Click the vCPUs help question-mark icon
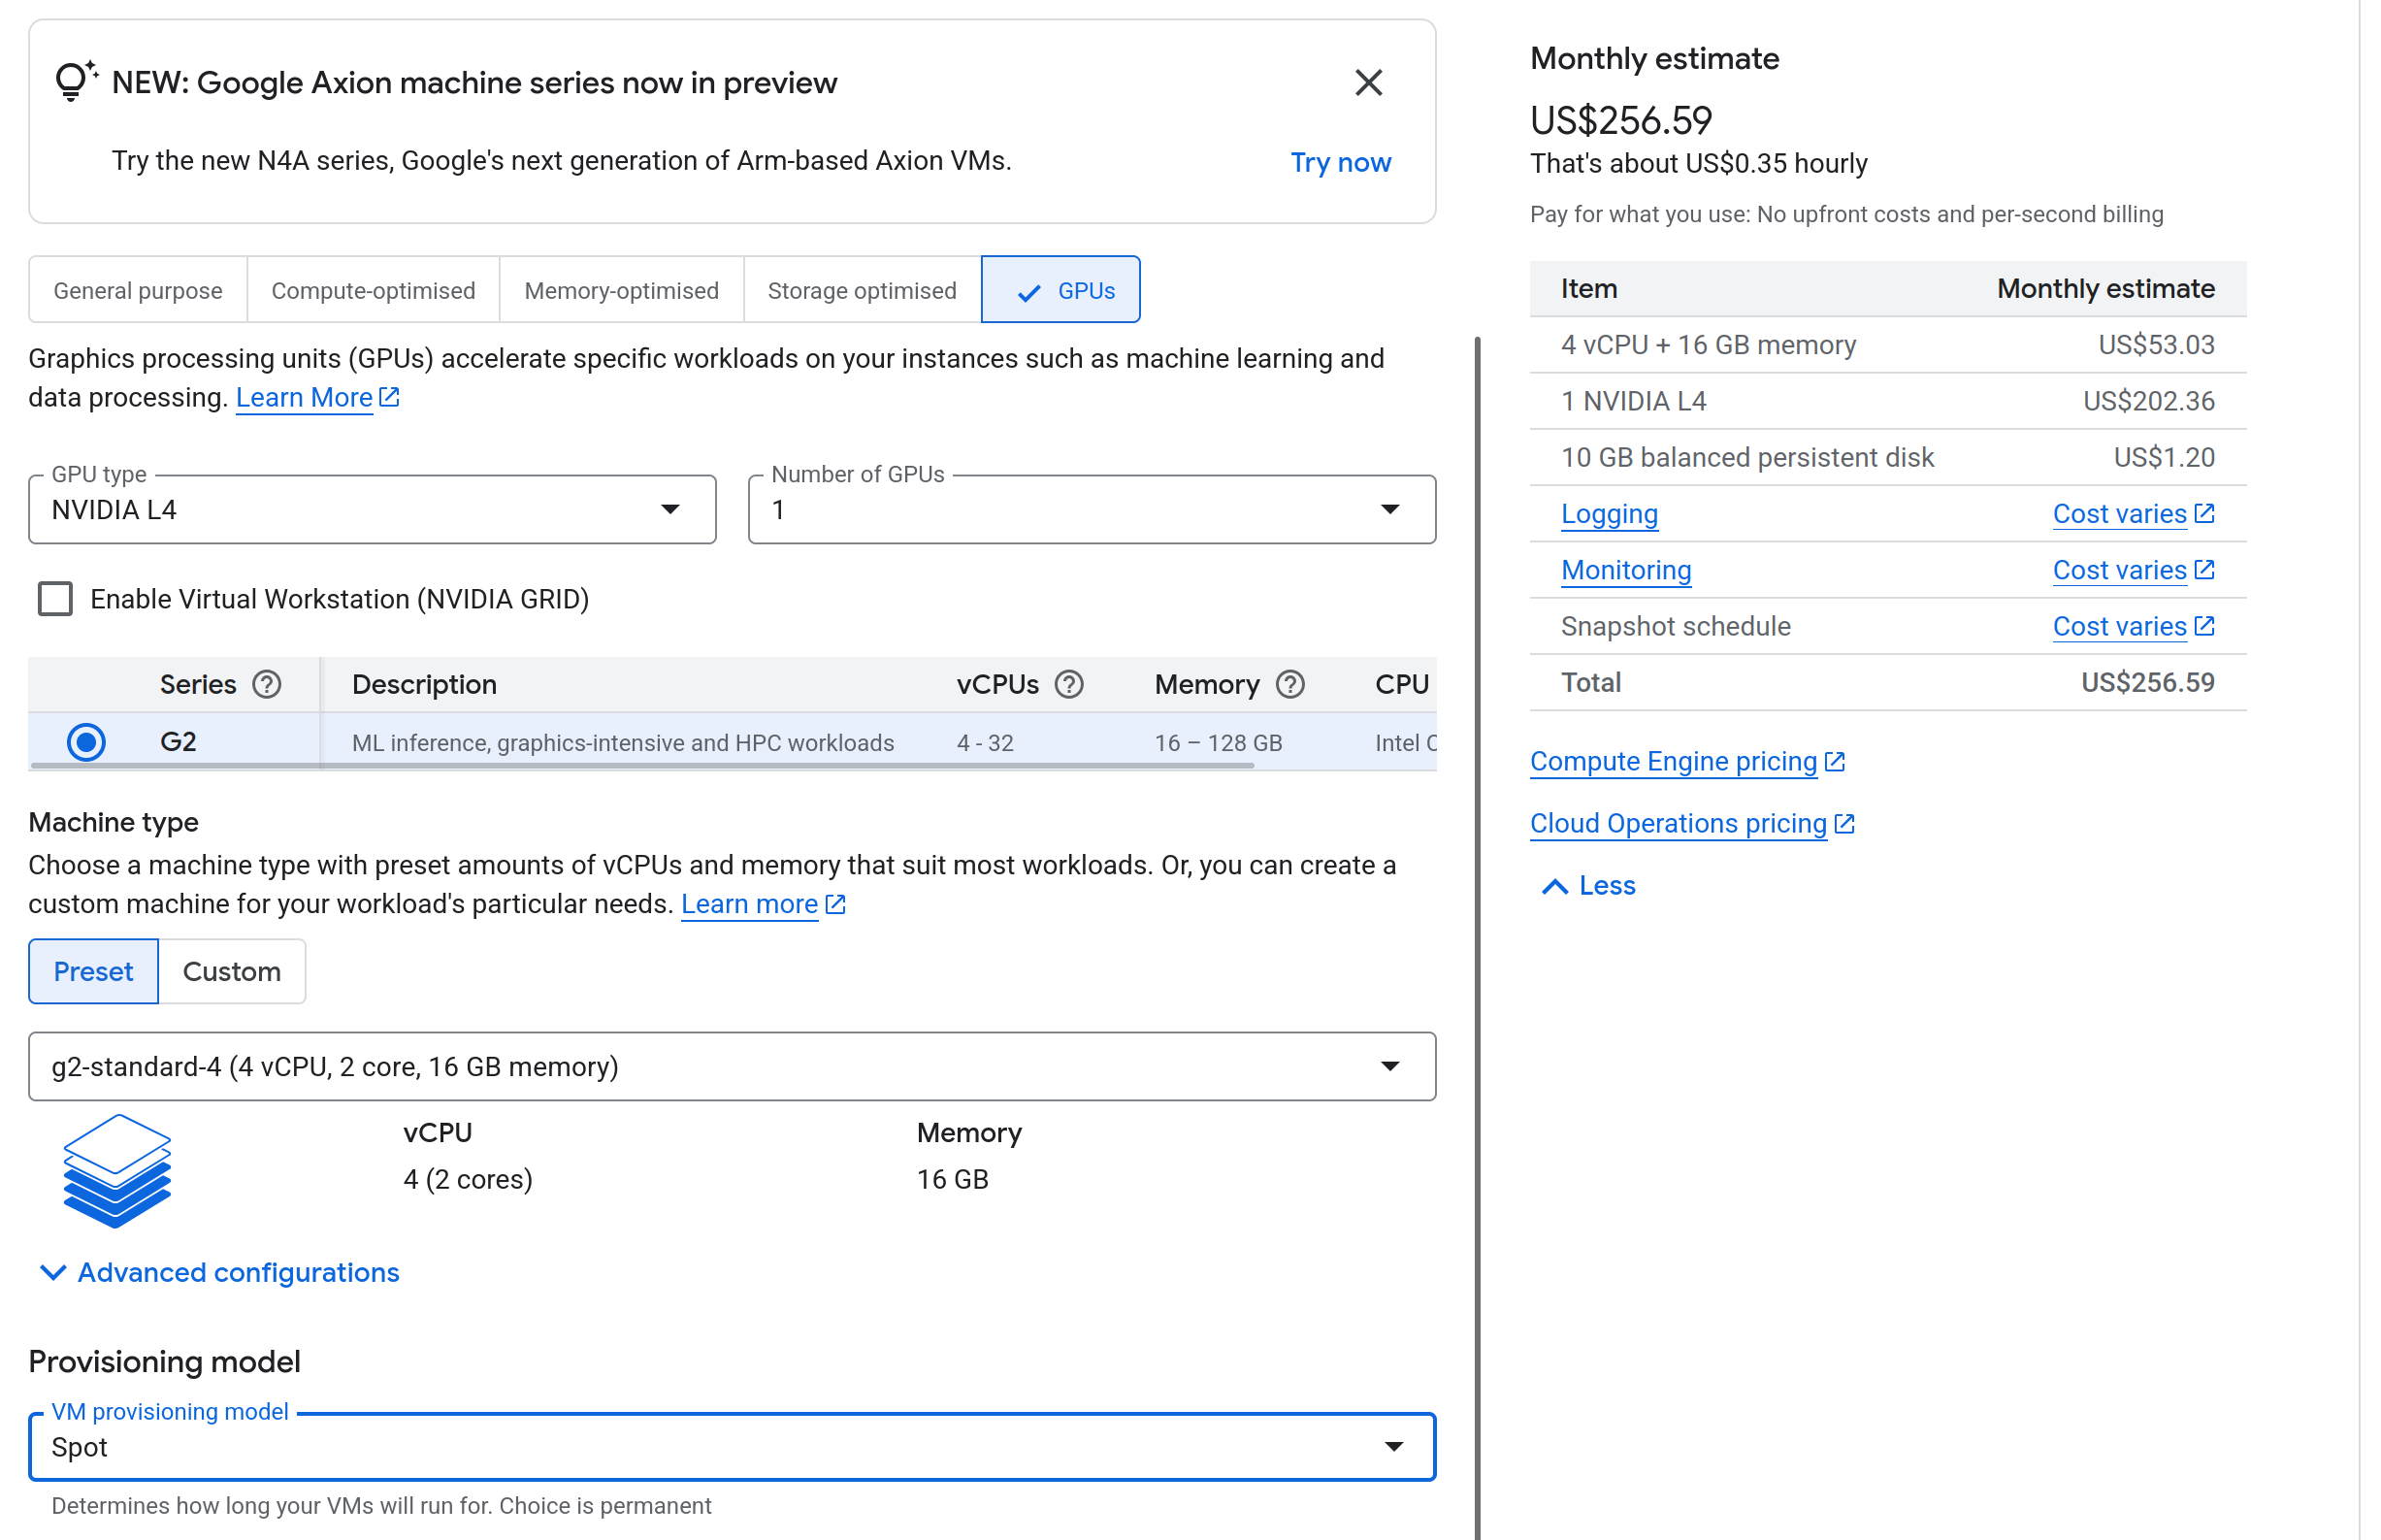 coord(1068,684)
